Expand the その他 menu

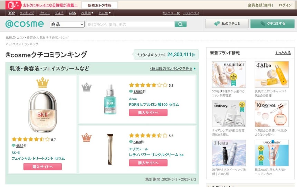click(105, 13)
